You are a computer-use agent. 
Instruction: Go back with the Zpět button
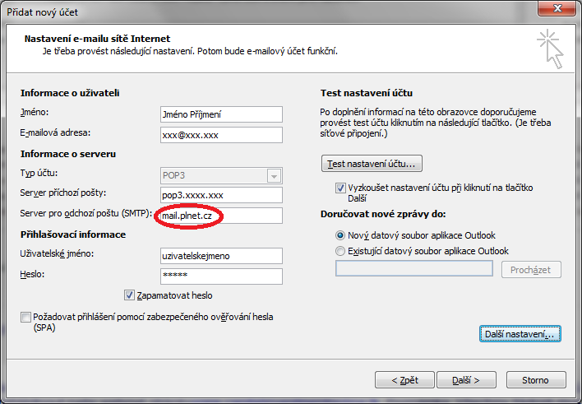404,380
